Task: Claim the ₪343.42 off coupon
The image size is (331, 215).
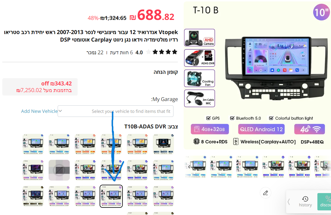Action: pyautogui.click(x=40, y=87)
